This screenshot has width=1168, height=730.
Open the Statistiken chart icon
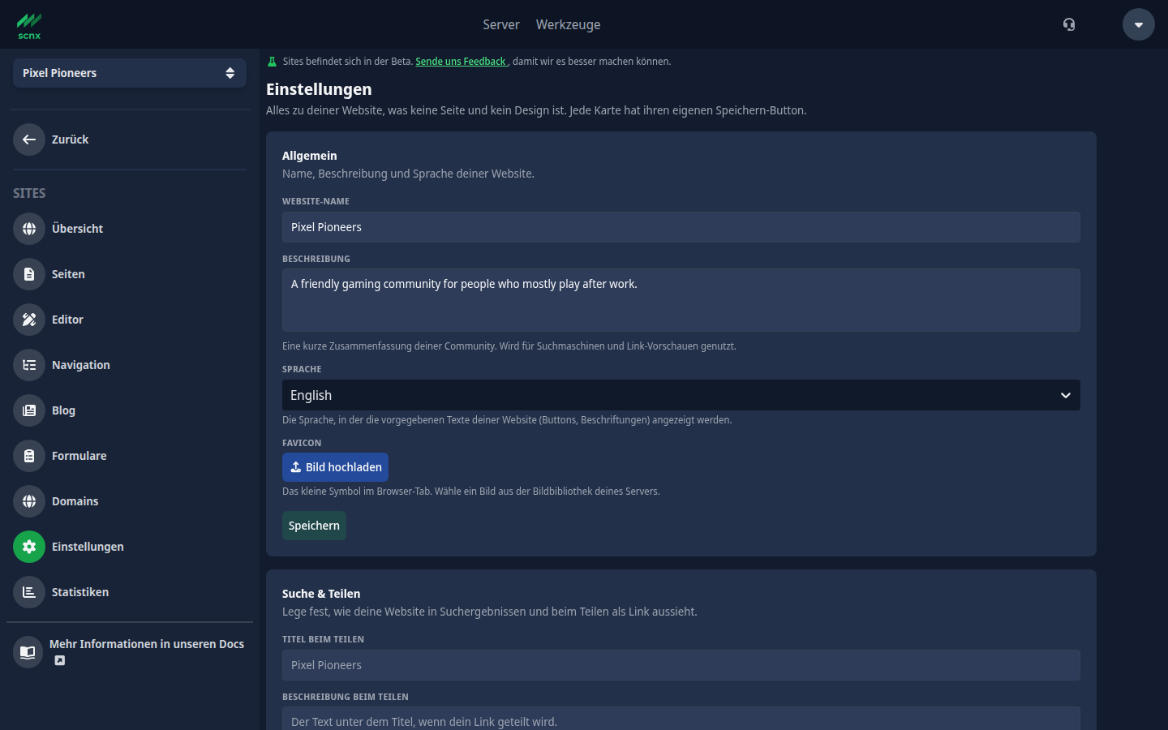click(x=29, y=592)
